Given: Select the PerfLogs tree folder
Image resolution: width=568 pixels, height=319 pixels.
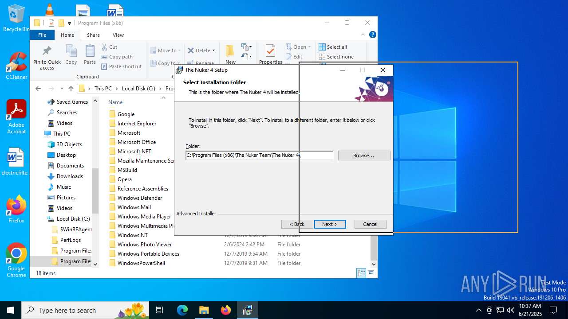Looking at the screenshot, I should (71, 240).
